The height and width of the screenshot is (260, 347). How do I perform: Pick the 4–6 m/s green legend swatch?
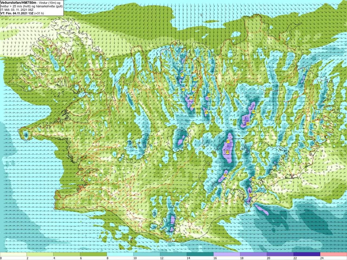tap(67, 254)
